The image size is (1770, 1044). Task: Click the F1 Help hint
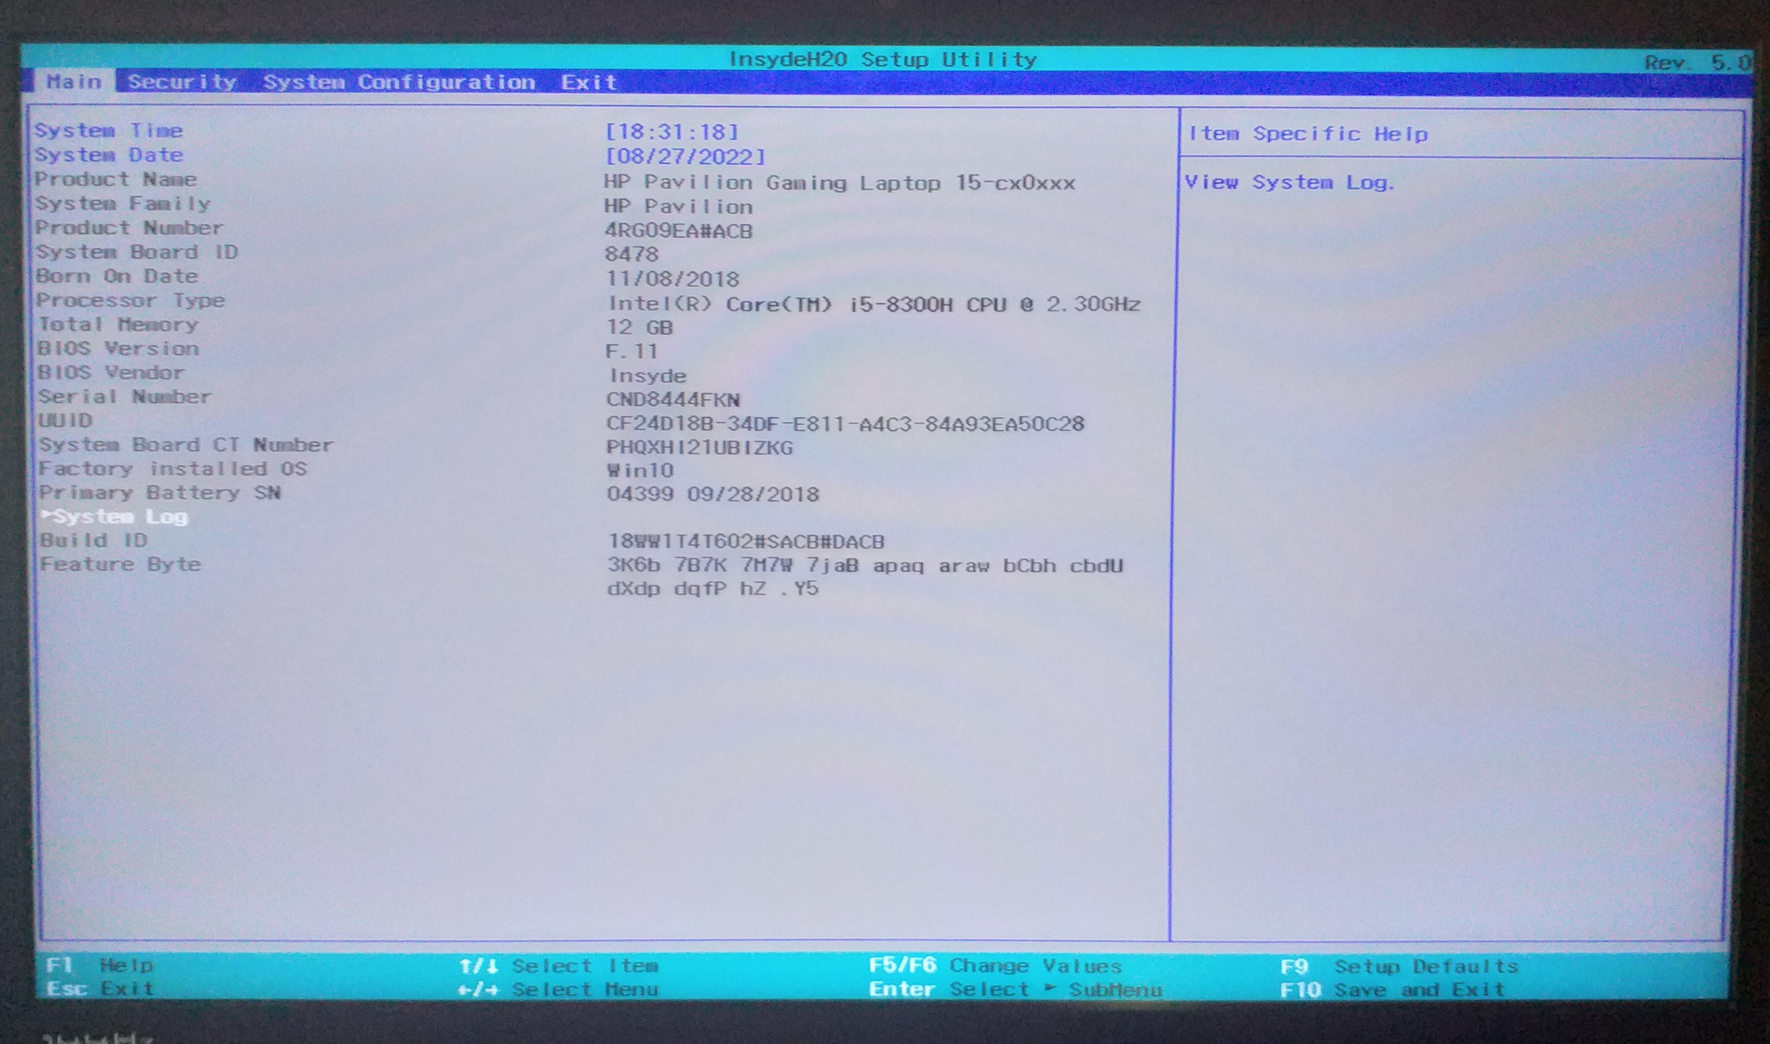click(x=100, y=965)
